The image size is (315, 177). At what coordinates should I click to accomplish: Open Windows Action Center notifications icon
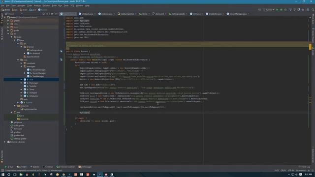[x=301, y=175]
